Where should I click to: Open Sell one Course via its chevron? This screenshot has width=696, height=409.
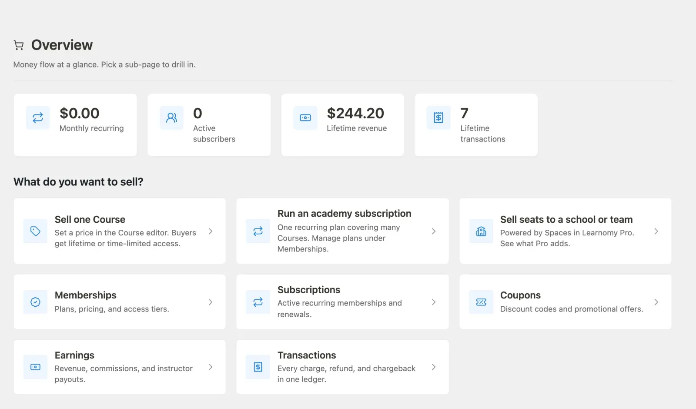[x=211, y=231]
